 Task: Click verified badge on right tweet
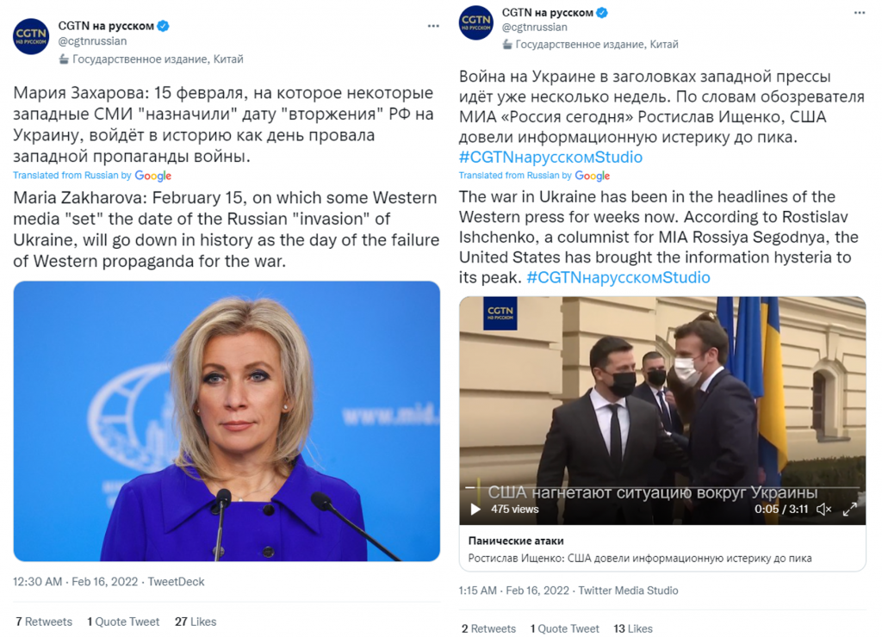(602, 12)
